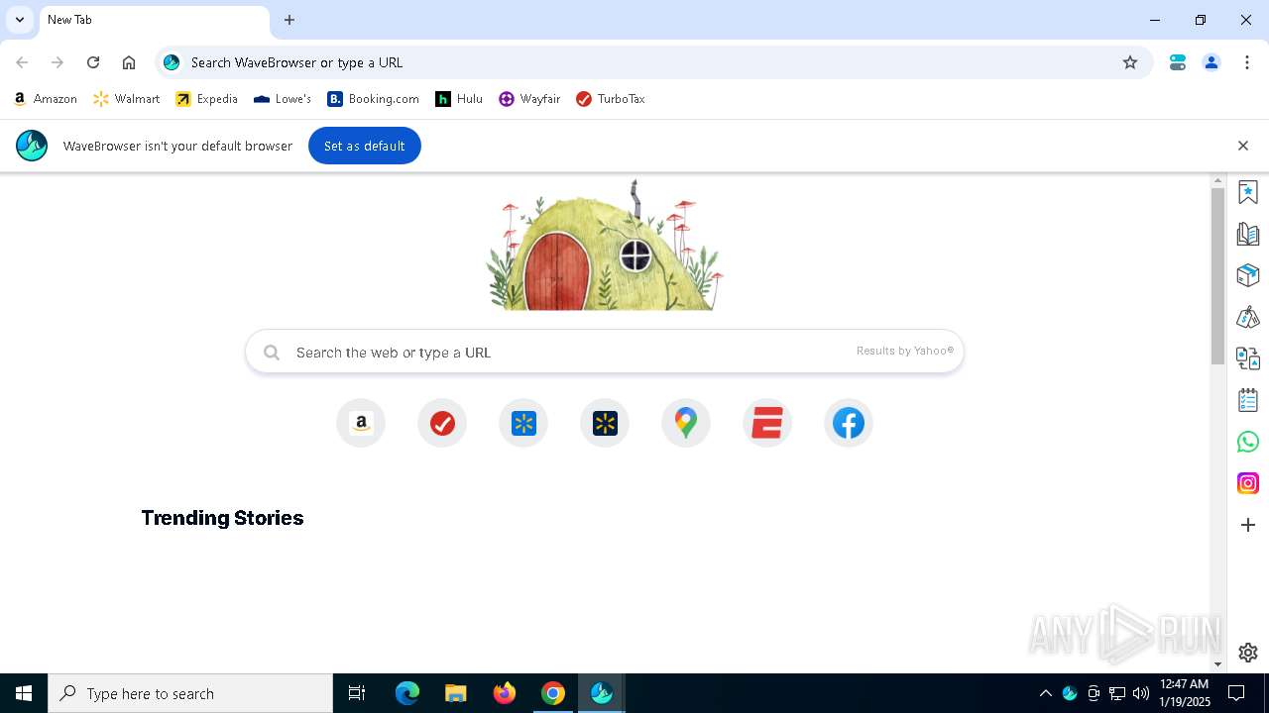Open the Wayfair bookmark
Viewport: 1269px width, 713px height.
pos(529,99)
